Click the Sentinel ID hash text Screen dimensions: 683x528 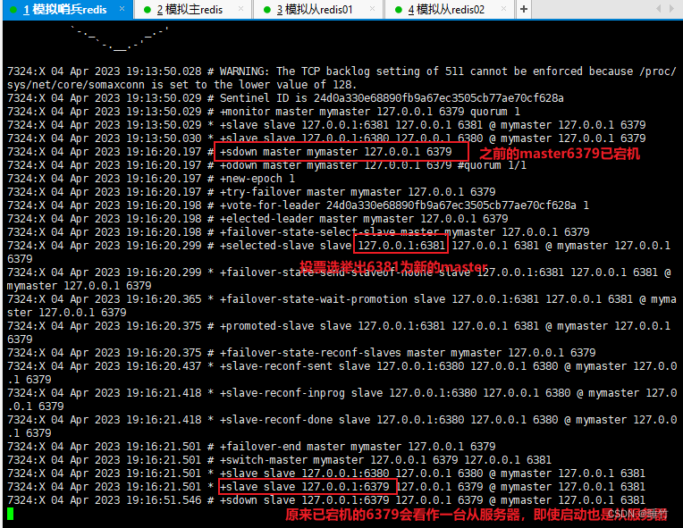[439, 98]
